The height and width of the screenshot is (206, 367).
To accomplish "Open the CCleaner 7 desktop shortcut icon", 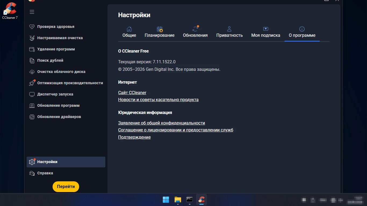I will tap(10, 11).
